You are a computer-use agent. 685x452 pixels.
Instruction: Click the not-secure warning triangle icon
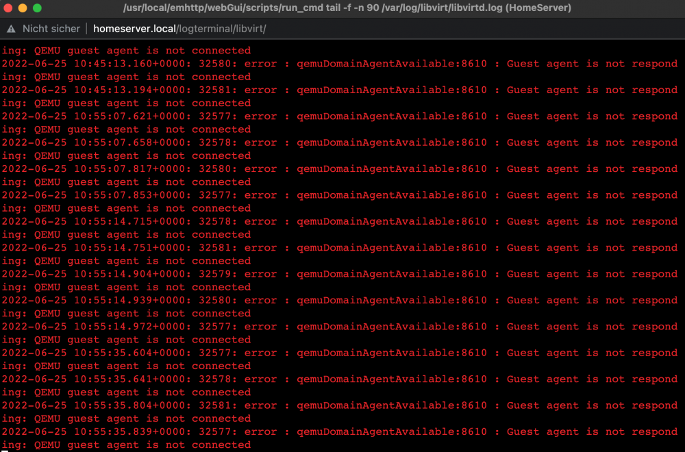tap(11, 29)
